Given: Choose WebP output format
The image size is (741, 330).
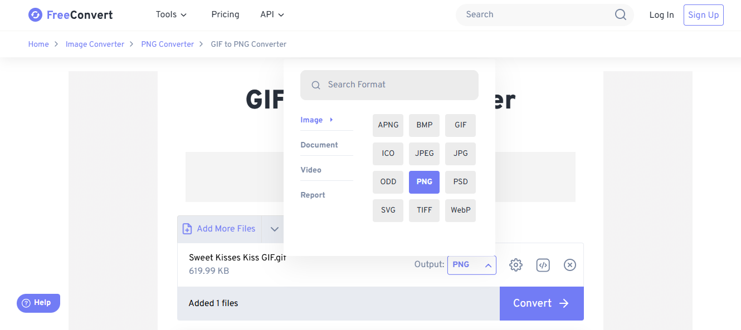Looking at the screenshot, I should coord(460,210).
